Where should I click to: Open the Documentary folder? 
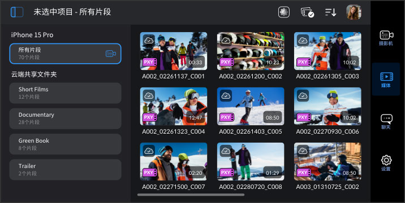tap(66, 118)
